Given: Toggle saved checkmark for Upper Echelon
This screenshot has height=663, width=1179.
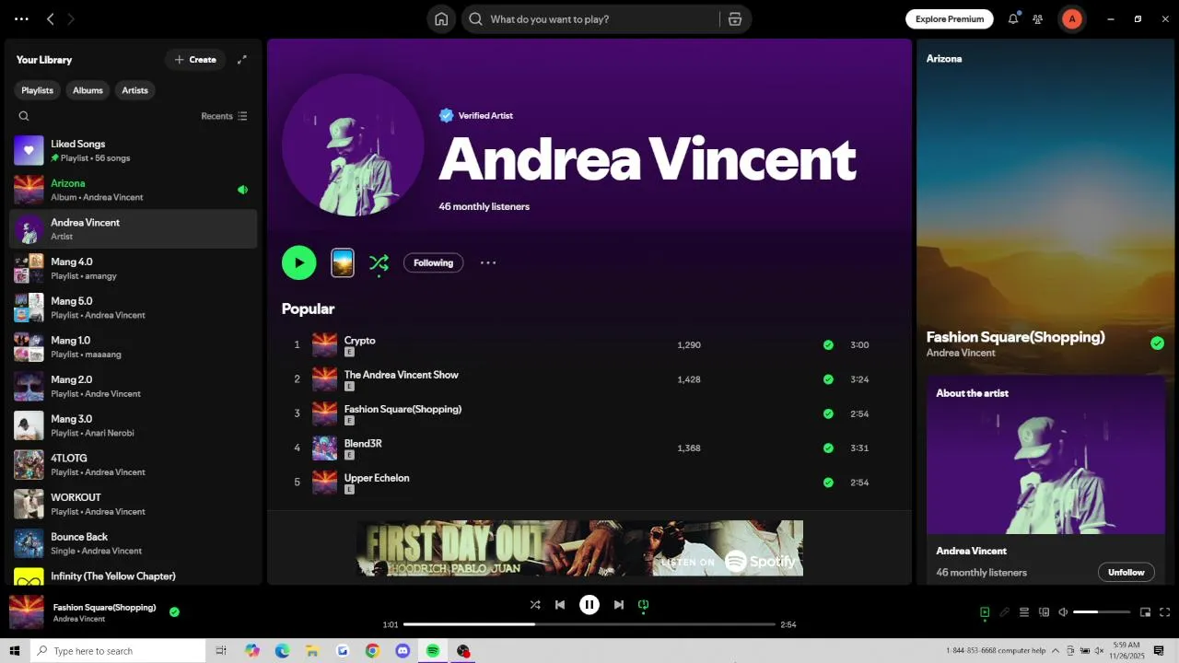Looking at the screenshot, I should (828, 483).
